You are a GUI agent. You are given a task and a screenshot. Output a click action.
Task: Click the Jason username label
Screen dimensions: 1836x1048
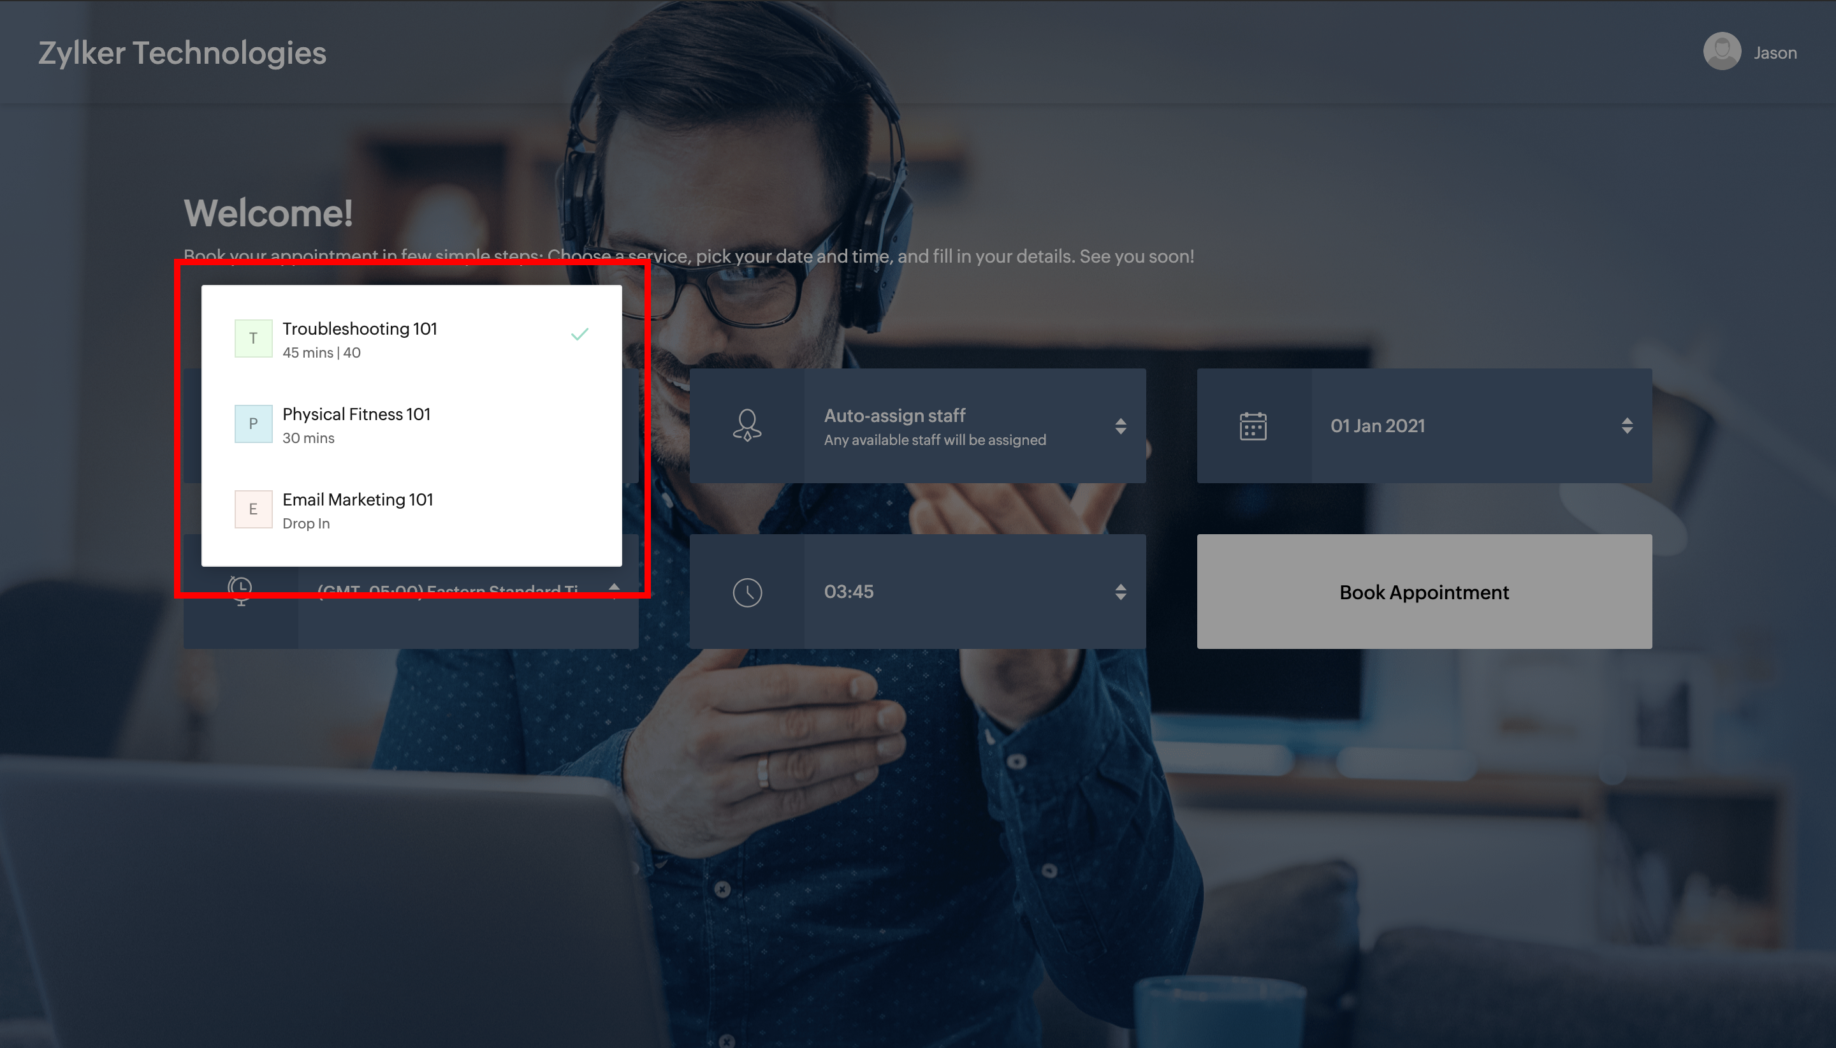click(1775, 54)
